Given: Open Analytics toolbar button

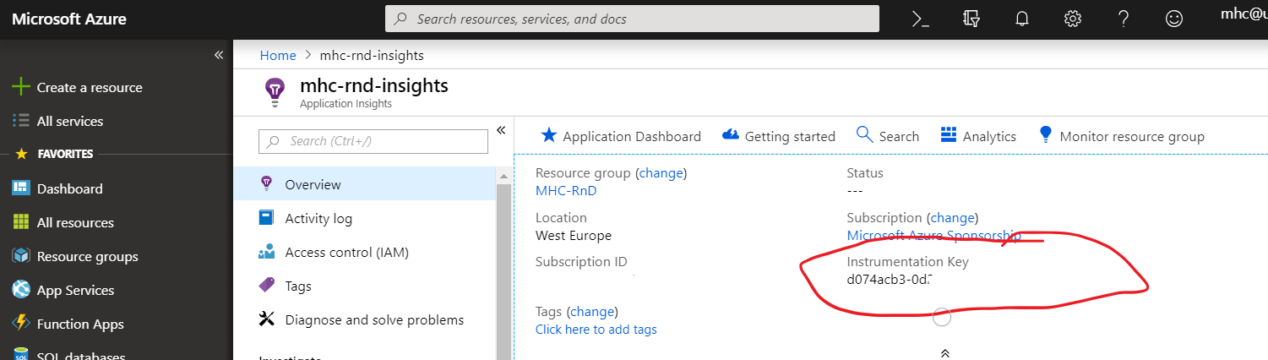Looking at the screenshot, I should 978,135.
